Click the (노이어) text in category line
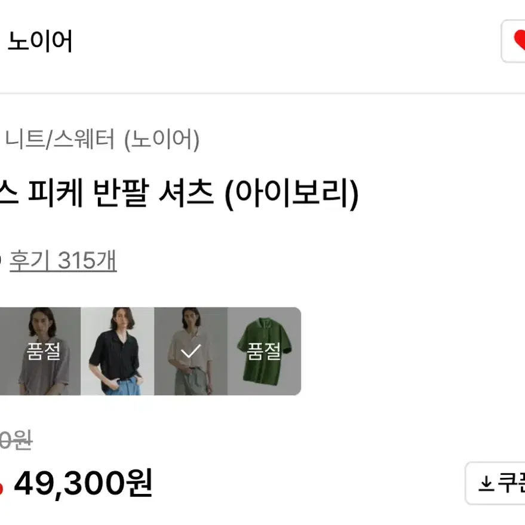Screen dimensions: 525x525 pyautogui.click(x=162, y=140)
